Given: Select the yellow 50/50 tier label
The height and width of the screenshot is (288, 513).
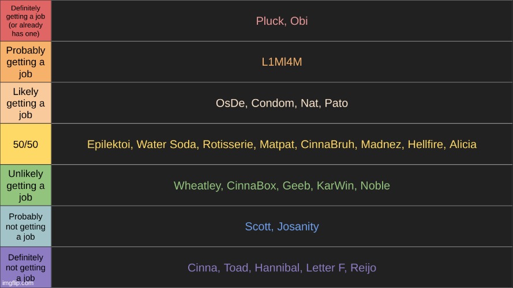Looking at the screenshot, I should coord(25,144).
